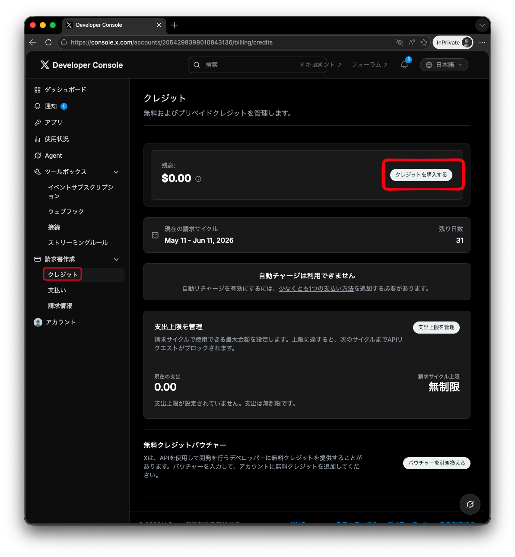The width and height of the screenshot is (515, 557).
Task: Open 支払い in sidebar
Action: tap(57, 290)
